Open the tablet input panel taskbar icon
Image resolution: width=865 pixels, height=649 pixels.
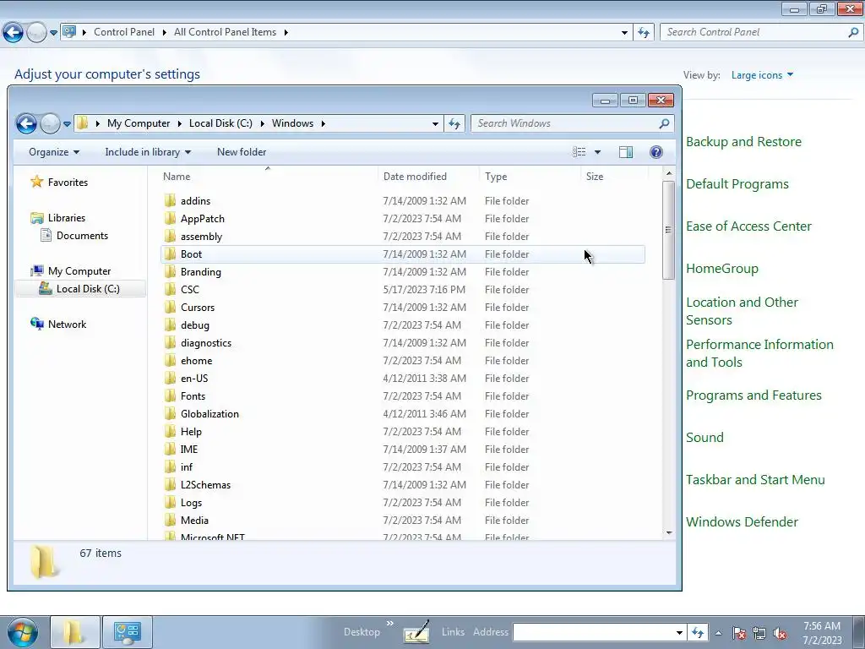point(416,632)
